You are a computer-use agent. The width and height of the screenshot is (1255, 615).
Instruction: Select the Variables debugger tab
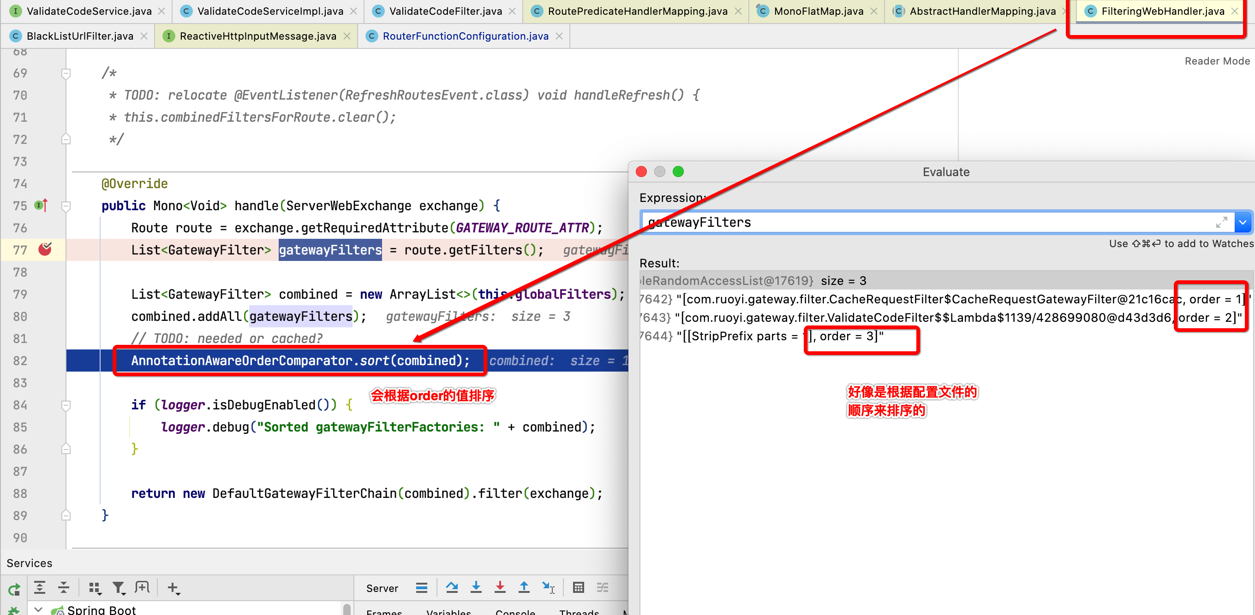tap(448, 612)
